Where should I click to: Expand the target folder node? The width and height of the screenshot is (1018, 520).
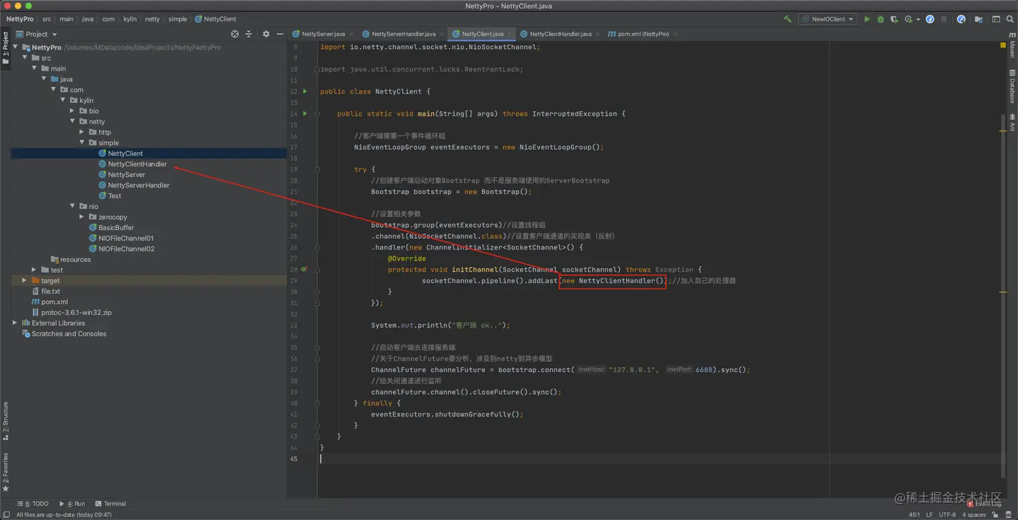tap(25, 281)
